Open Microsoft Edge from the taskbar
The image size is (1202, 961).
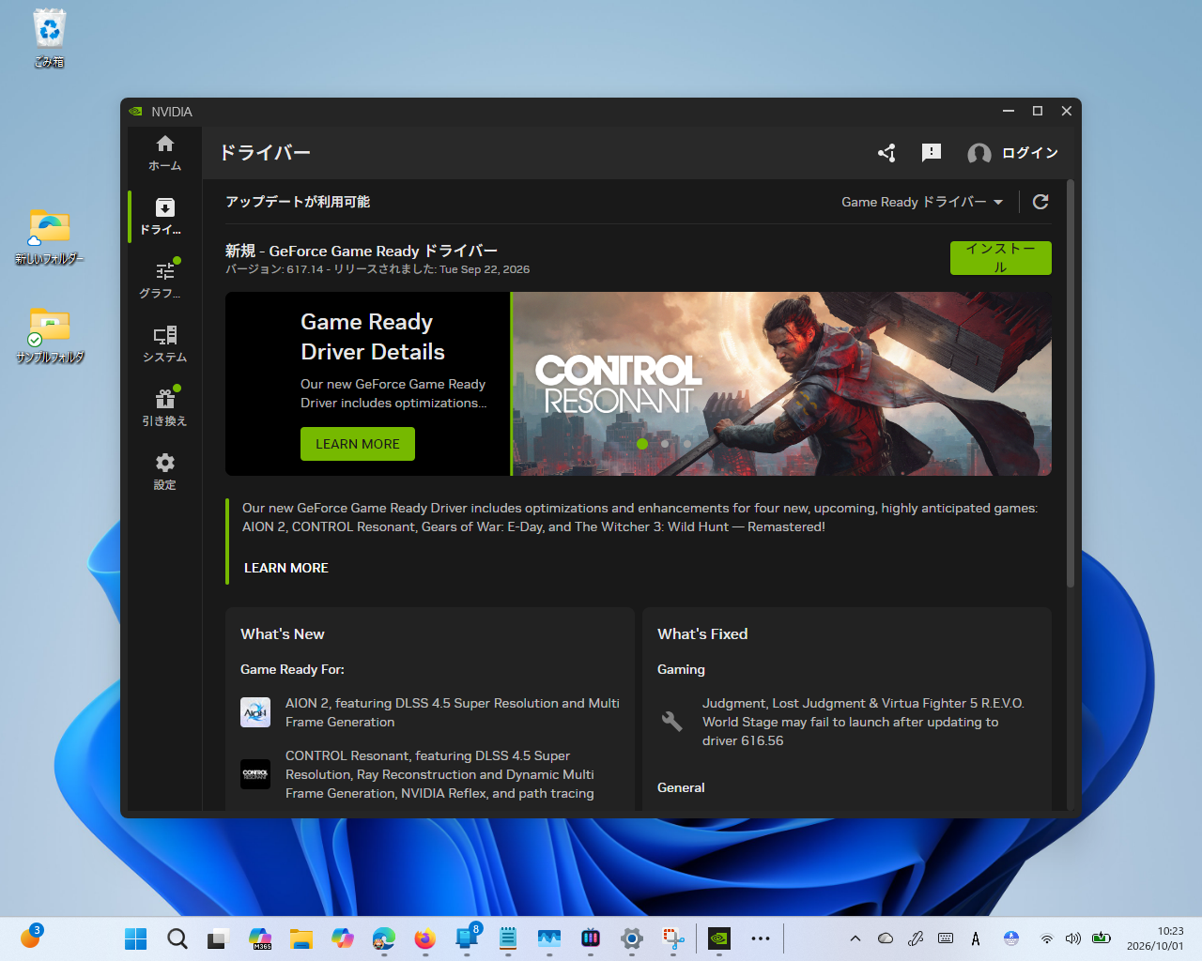384,938
